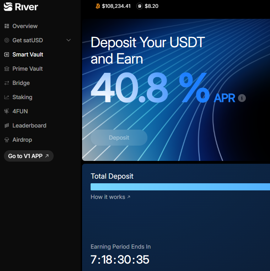The width and height of the screenshot is (270, 271).
Task: Click the Get satUSD coin icon
Action: pyautogui.click(x=7, y=40)
